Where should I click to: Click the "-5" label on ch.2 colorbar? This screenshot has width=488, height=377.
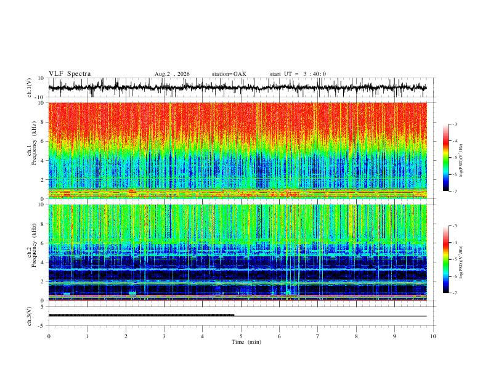tap(455, 259)
